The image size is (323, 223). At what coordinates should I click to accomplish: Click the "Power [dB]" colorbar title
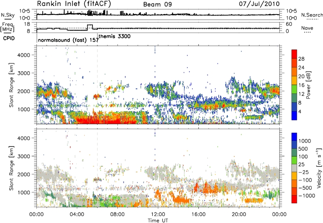click(x=308, y=85)
